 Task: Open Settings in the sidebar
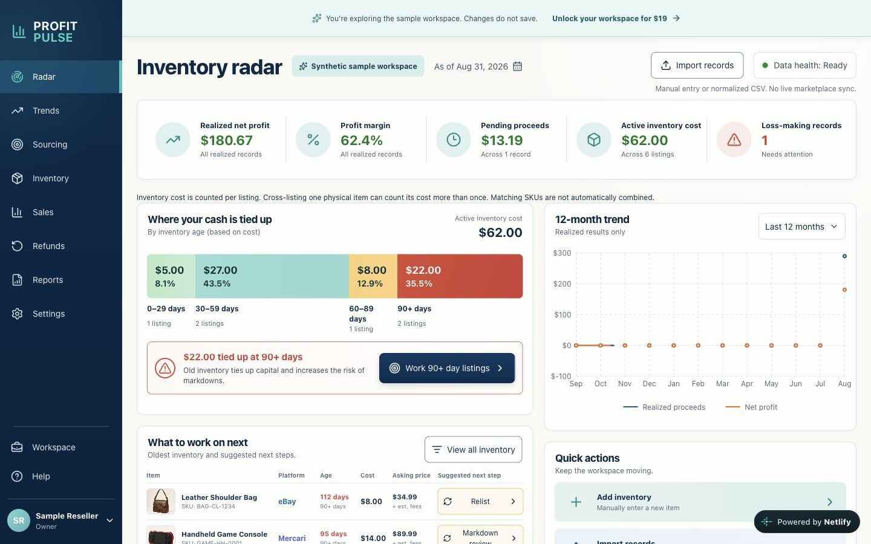click(60, 314)
